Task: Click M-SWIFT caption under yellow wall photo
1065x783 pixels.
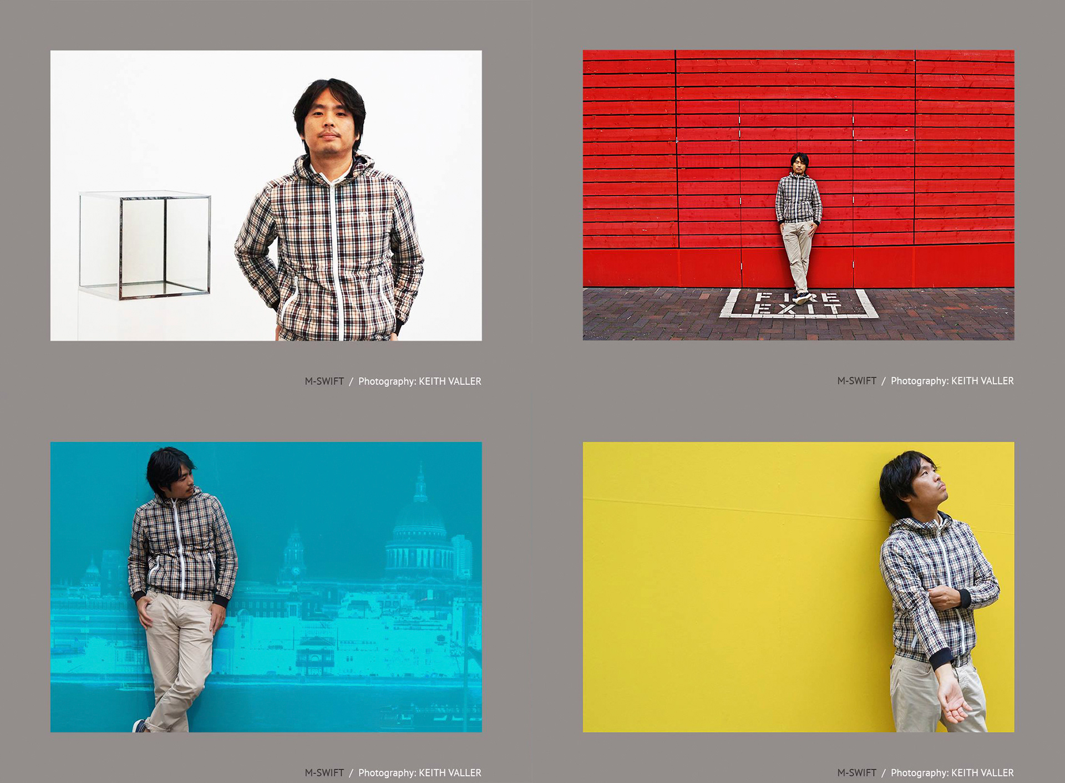Action: pos(856,772)
